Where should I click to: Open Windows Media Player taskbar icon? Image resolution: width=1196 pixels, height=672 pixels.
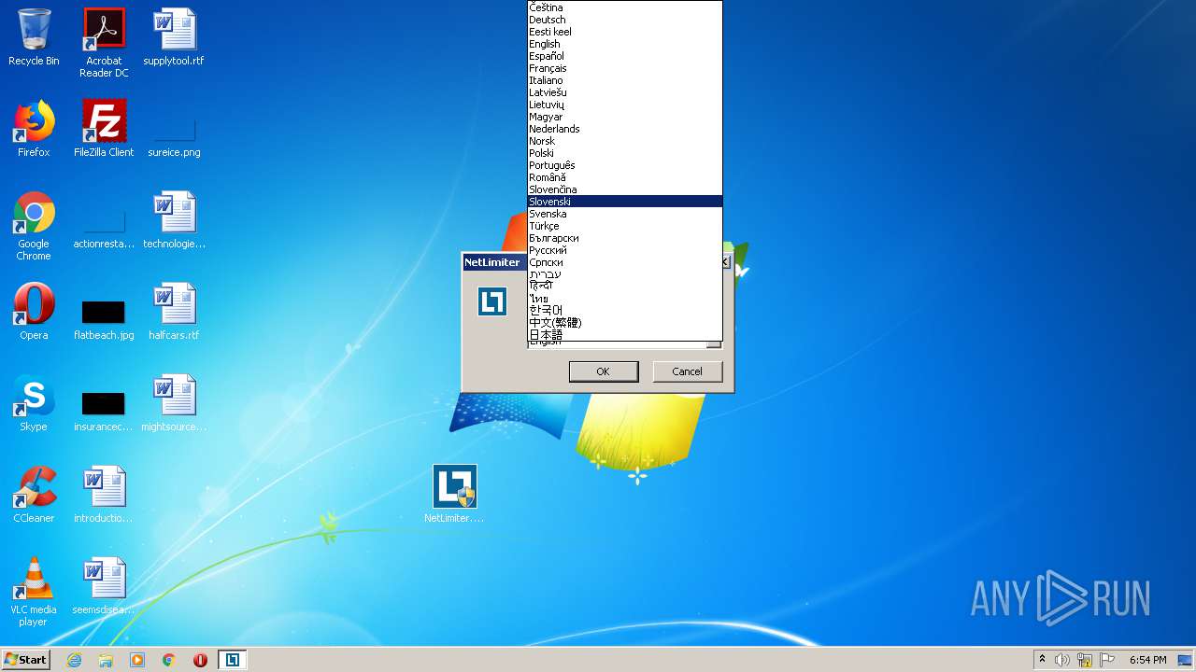click(137, 660)
